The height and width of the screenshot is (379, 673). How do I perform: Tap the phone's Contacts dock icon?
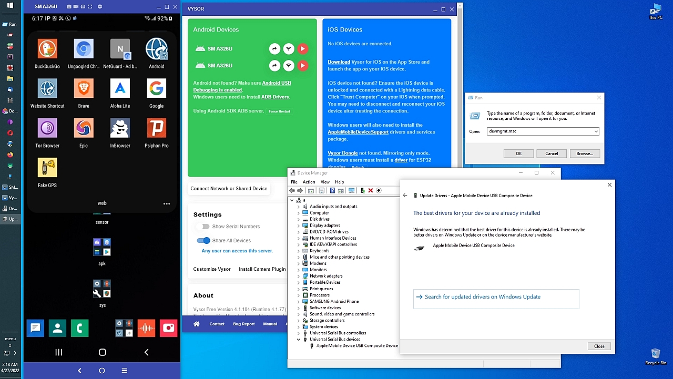[57, 328]
